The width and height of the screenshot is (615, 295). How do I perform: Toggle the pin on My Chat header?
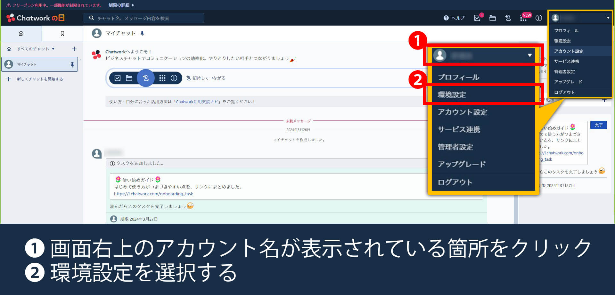[142, 33]
